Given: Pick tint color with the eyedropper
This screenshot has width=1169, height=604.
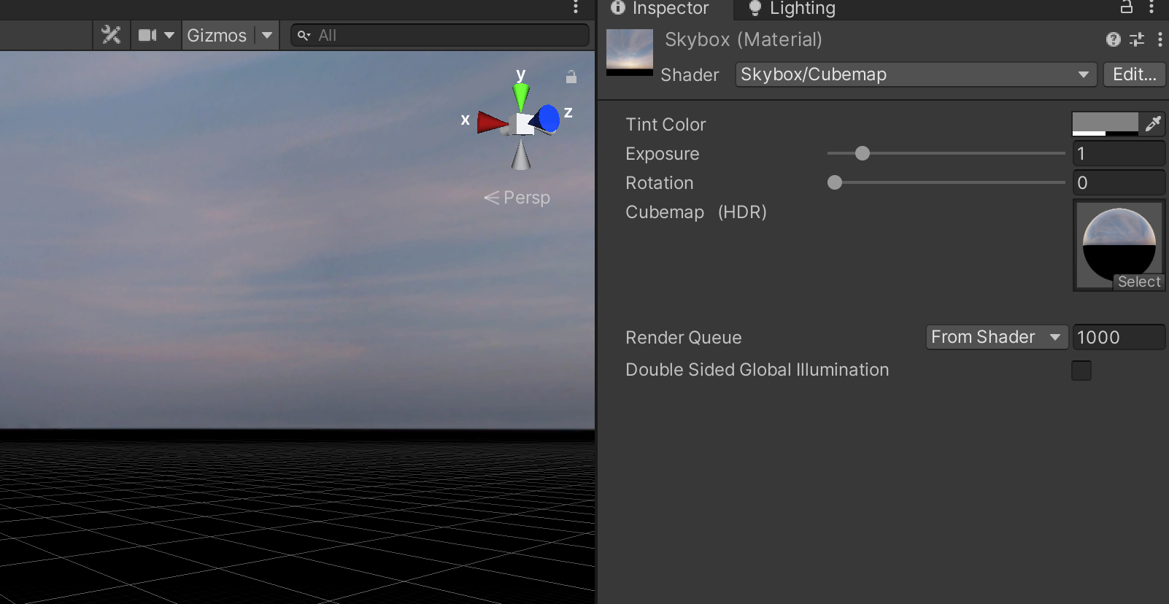Looking at the screenshot, I should (x=1153, y=124).
